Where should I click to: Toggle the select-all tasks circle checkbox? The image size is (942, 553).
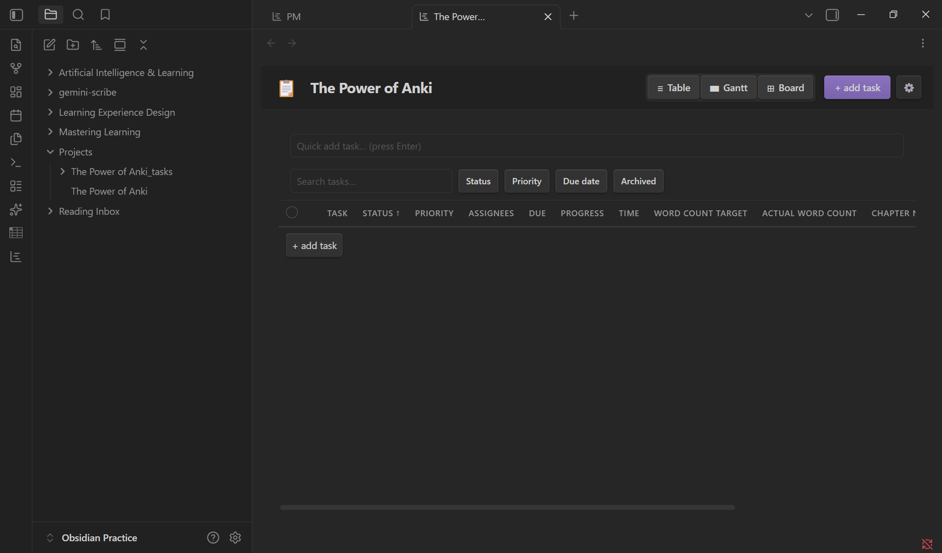coord(292,212)
